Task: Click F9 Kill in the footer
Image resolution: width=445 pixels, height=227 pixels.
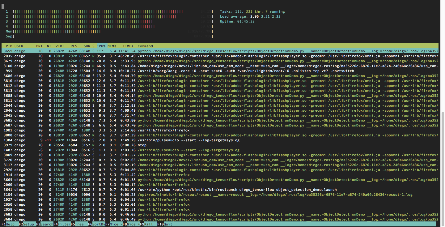Action: click(148, 224)
